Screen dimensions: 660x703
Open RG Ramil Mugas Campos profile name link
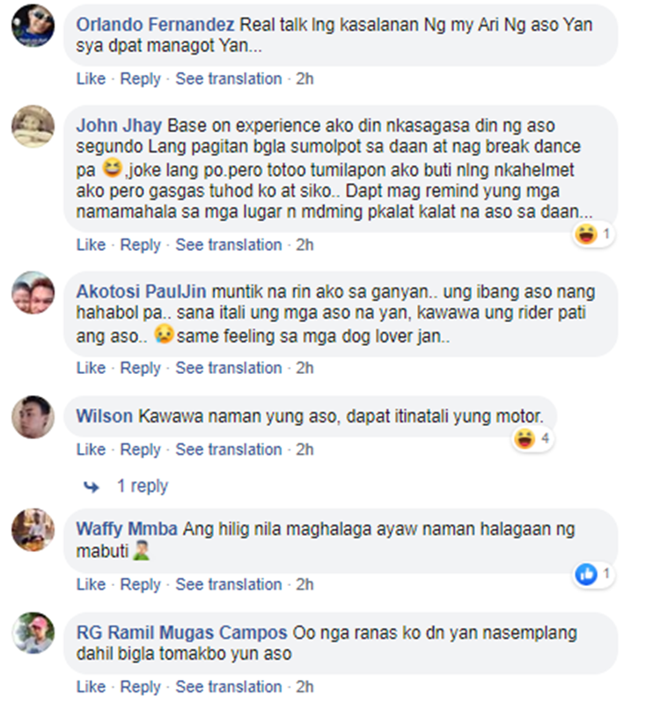tap(181, 633)
